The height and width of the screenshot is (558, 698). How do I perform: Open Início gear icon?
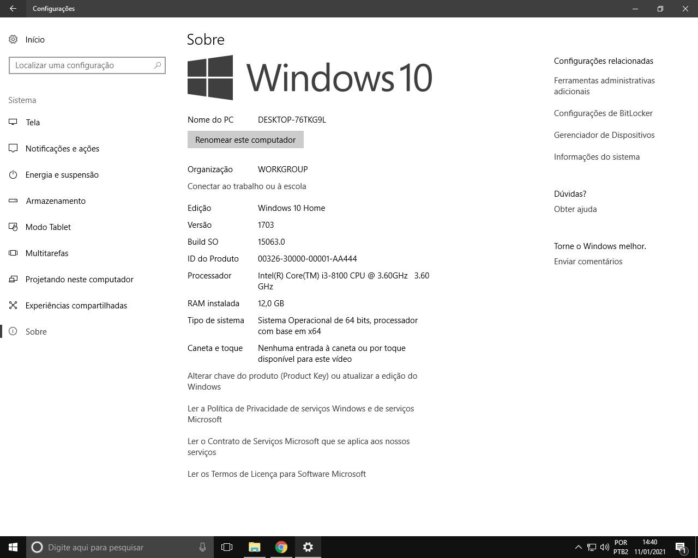click(x=13, y=39)
